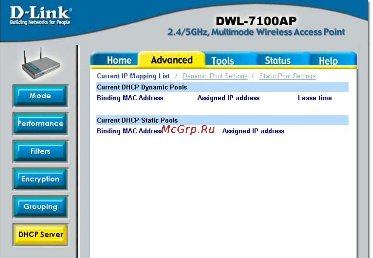This screenshot has height=258, width=373.
Task: Open the Filters section
Action: [x=40, y=151]
